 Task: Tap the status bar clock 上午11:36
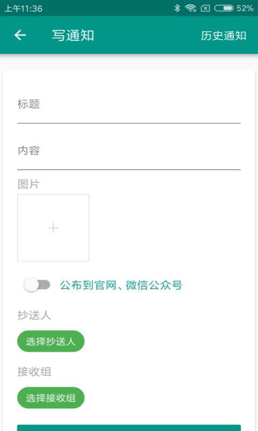pyautogui.click(x=24, y=9)
